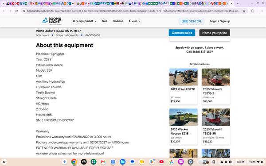
Task: Open the browser extensions puzzle icon
Action: pyautogui.click(x=253, y=11)
